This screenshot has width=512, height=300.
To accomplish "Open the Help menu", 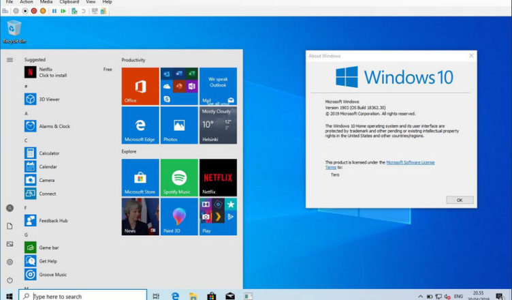I will (107, 2).
